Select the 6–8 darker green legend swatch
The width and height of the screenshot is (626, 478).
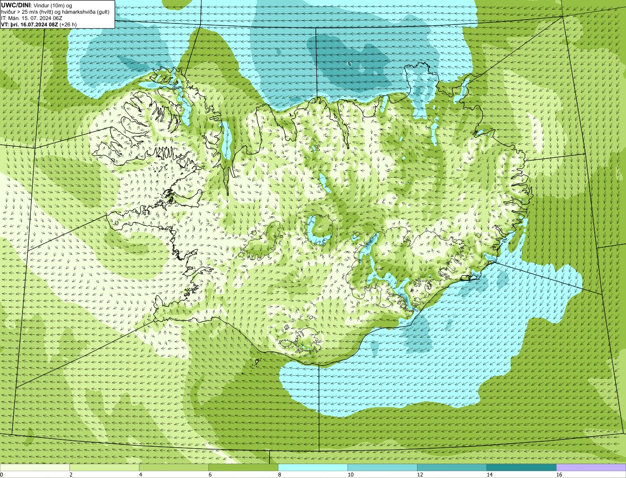pos(243,468)
